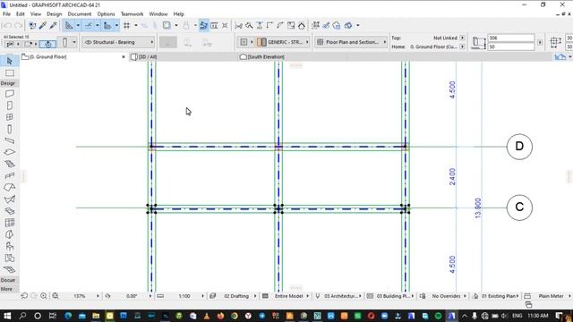Choose the Curtain Wall tool
Image resolution: width=573 pixels, height=322 pixels.
[10, 223]
